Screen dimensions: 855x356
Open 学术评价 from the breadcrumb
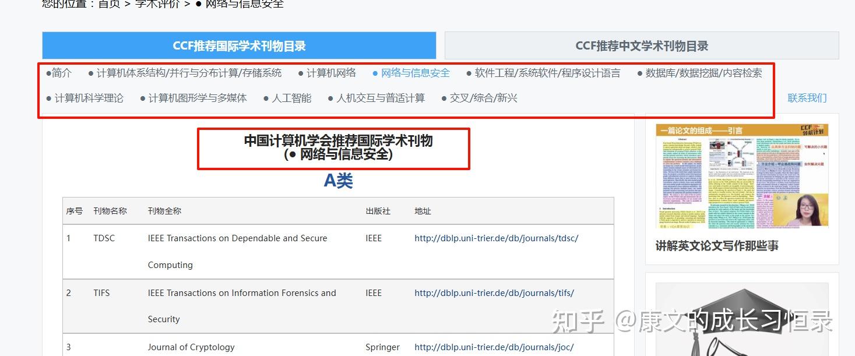pyautogui.click(x=156, y=3)
